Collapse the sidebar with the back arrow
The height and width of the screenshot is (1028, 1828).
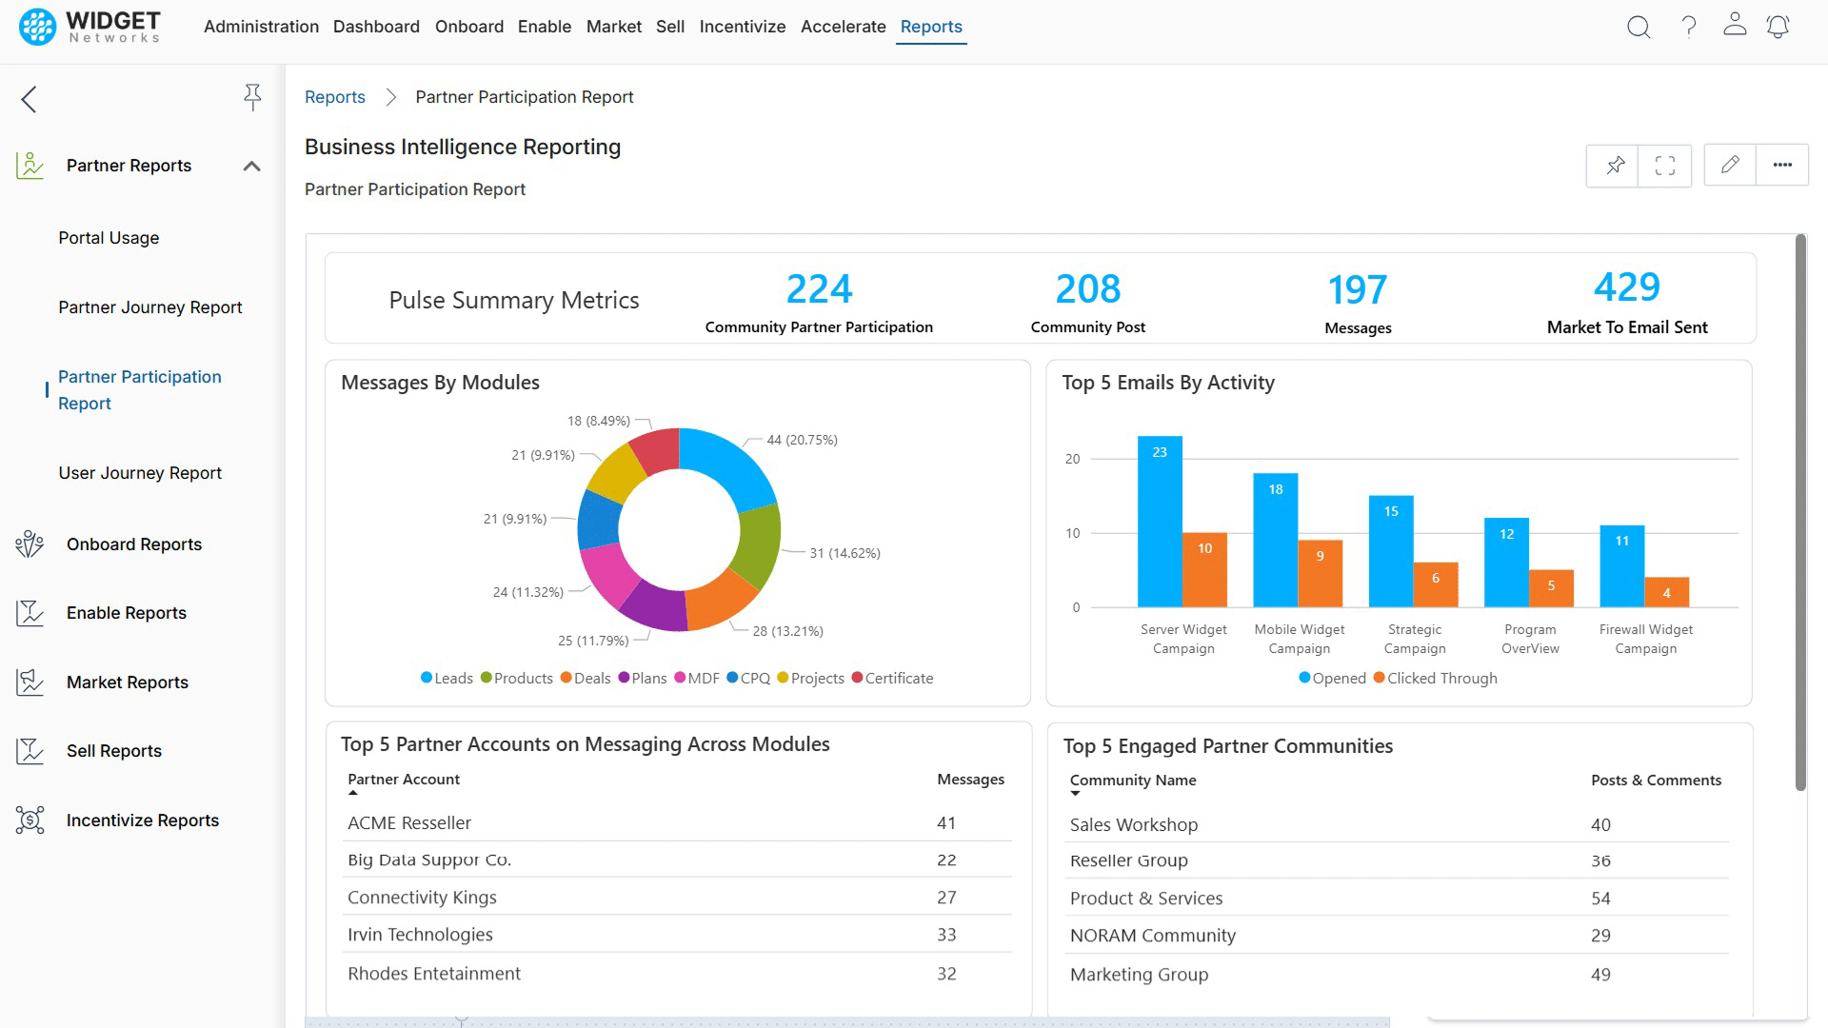click(x=29, y=98)
